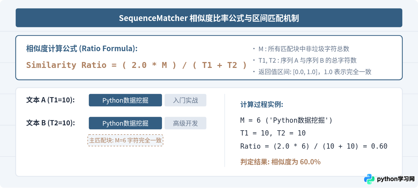Click the '高级开发' gray block

pyautogui.click(x=185, y=123)
